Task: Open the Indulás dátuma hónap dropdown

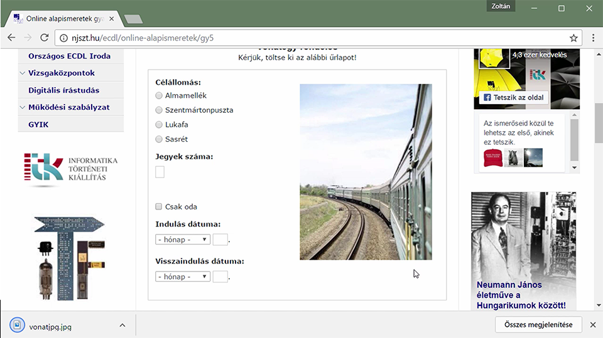Action: point(183,240)
